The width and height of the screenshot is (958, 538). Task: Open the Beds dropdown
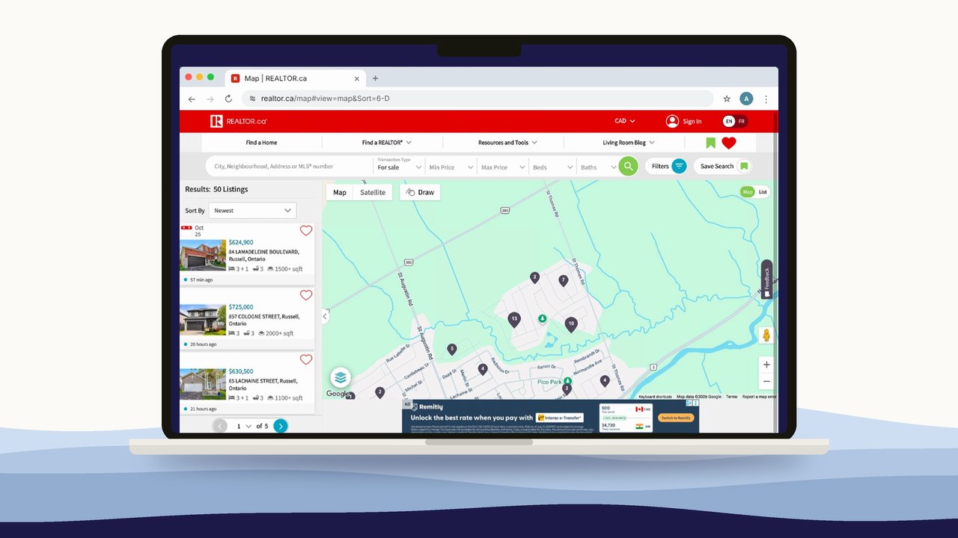tap(552, 167)
